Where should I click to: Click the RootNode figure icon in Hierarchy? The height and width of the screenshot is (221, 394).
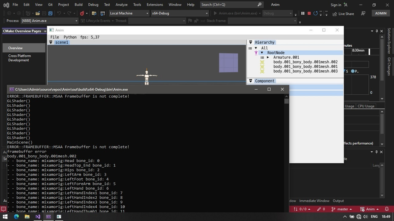point(256,53)
